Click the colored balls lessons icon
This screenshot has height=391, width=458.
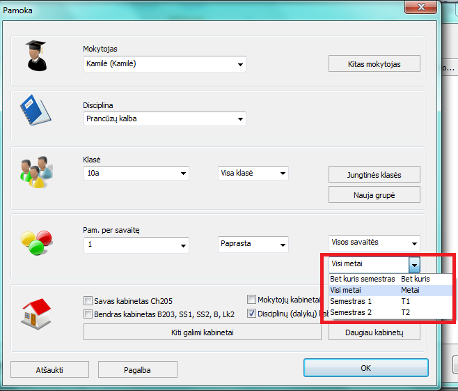[x=33, y=241]
